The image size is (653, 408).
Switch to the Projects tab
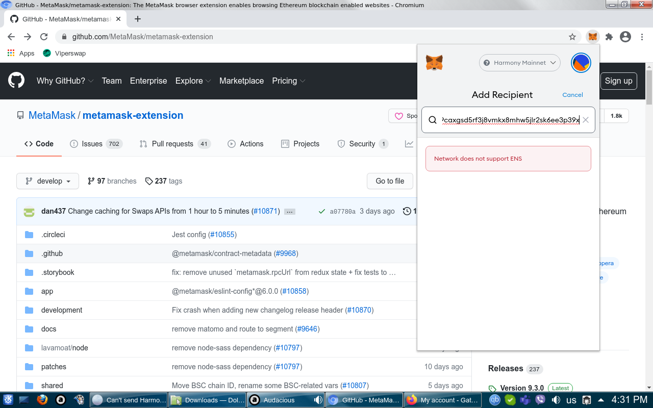pyautogui.click(x=300, y=144)
